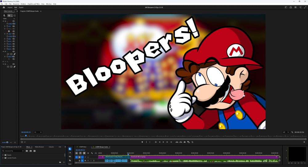Create new custom bin in Effects

pos(60,162)
